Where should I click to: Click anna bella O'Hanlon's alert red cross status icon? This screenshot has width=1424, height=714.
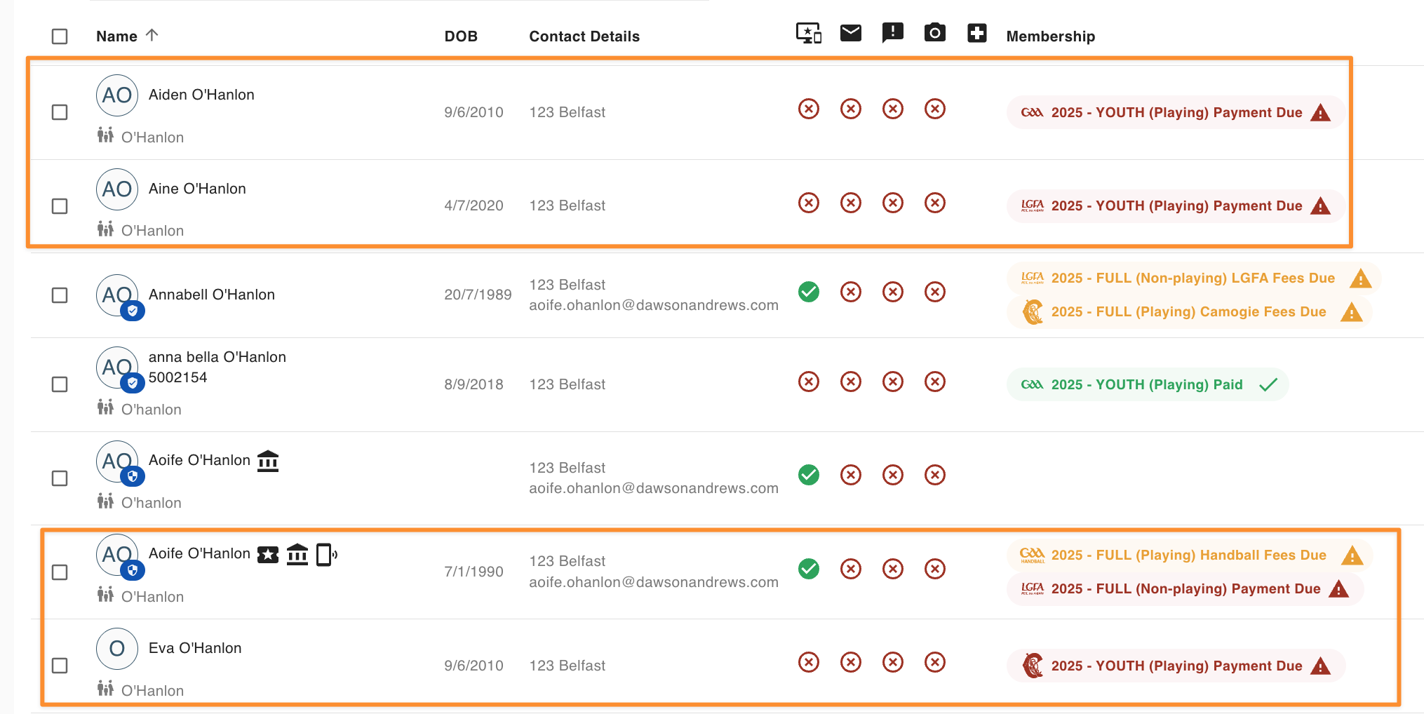pos(893,382)
